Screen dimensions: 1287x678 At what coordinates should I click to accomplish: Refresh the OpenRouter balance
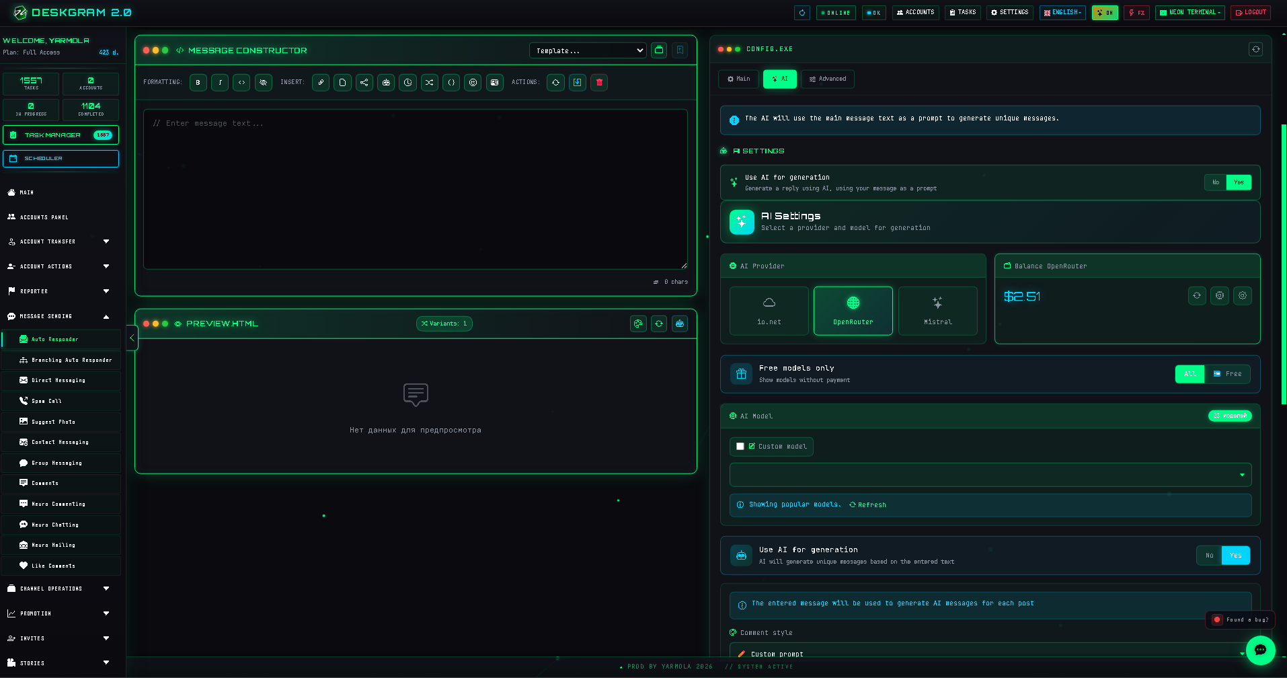(x=1197, y=295)
